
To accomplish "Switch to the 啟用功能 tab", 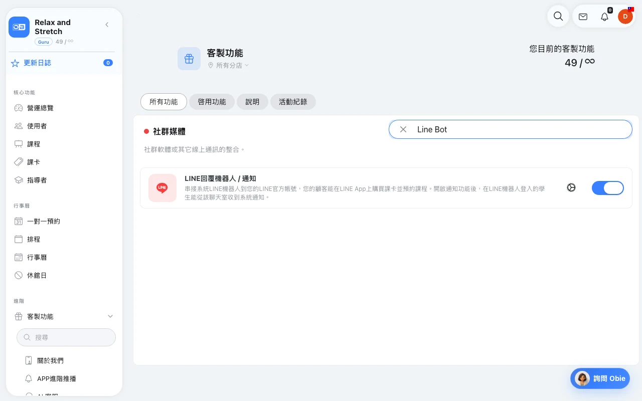I will (212, 102).
